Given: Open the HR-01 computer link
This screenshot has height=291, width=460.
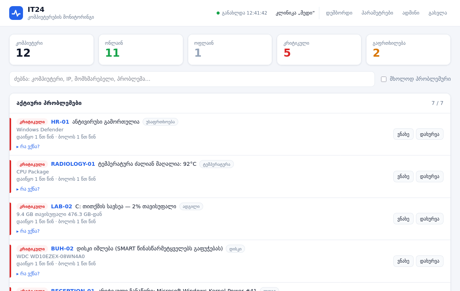Looking at the screenshot, I should point(60,122).
